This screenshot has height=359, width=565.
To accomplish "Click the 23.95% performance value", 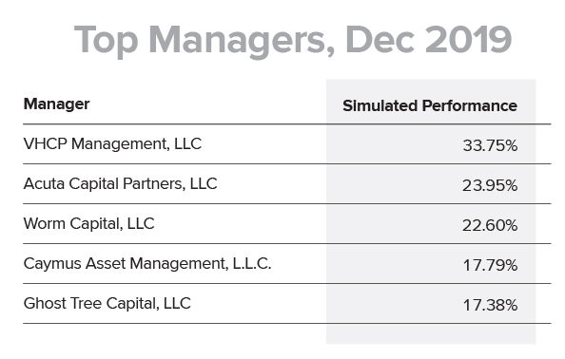I will pyautogui.click(x=490, y=185).
